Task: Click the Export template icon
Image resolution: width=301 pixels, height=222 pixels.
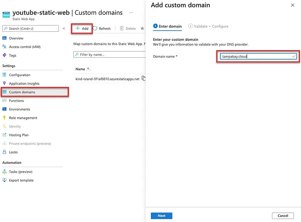Action: [x=5, y=180]
